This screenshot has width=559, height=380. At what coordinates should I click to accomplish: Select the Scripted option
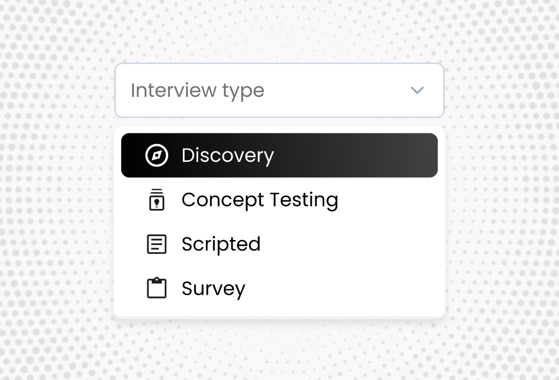point(221,244)
